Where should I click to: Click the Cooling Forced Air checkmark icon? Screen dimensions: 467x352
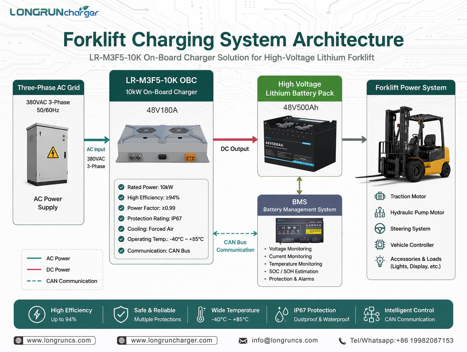point(121,229)
